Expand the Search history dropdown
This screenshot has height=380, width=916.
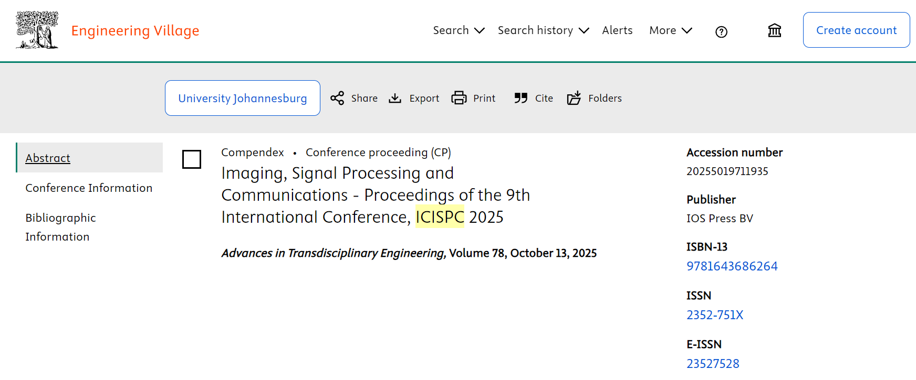coord(543,30)
